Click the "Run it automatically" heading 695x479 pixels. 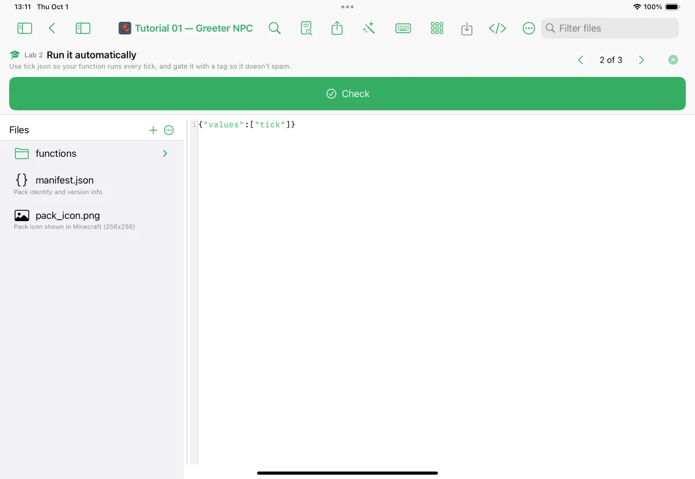click(91, 55)
